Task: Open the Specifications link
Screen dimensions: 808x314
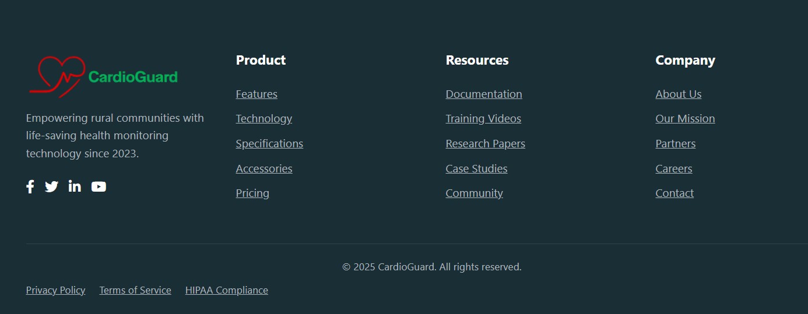Action: 269,143
